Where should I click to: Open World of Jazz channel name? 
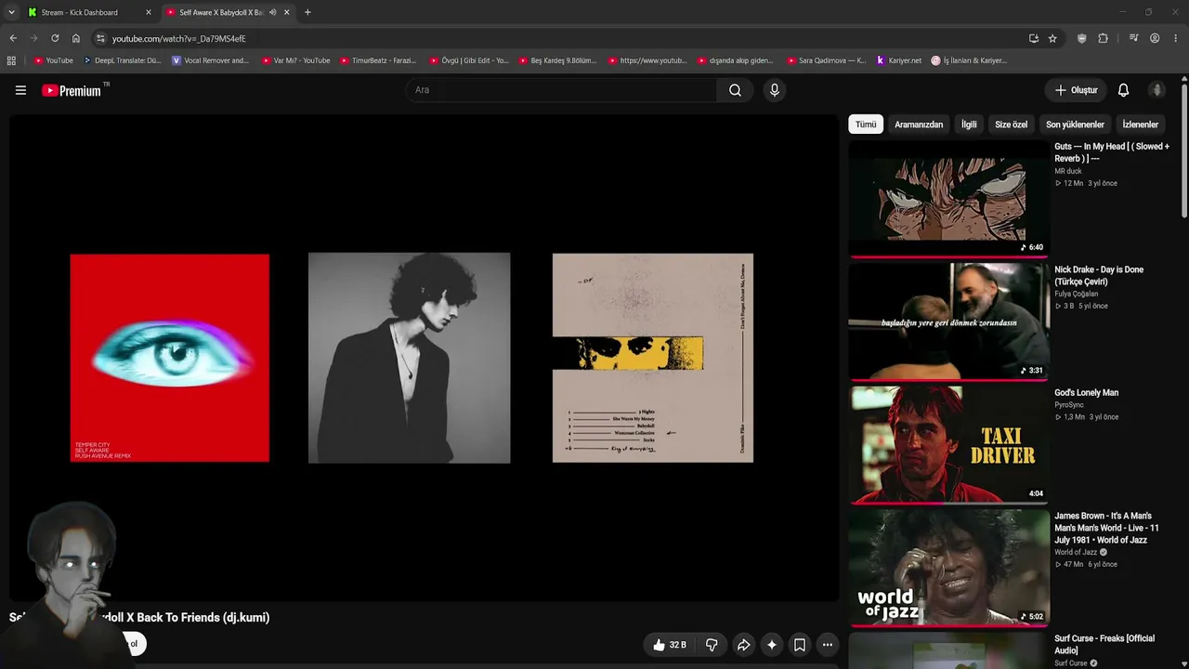1077,552
